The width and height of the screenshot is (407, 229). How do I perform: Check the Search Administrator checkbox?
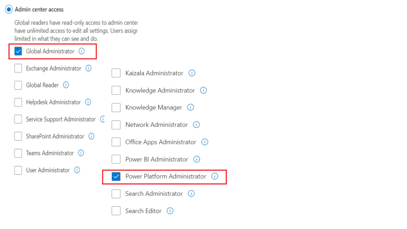pos(116,194)
